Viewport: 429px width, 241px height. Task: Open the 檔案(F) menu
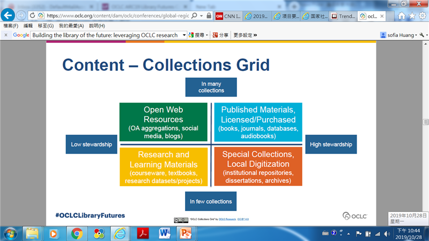pyautogui.click(x=11, y=26)
